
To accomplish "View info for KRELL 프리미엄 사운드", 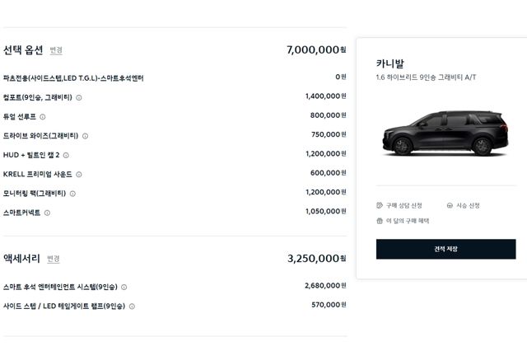I will (x=79, y=175).
